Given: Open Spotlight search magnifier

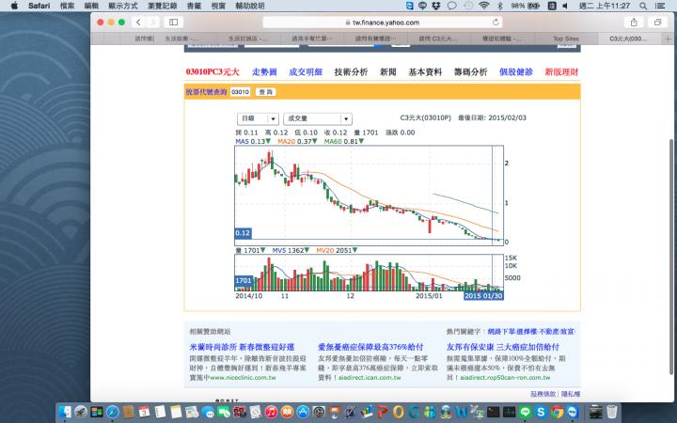Looking at the screenshot, I should (643, 6).
